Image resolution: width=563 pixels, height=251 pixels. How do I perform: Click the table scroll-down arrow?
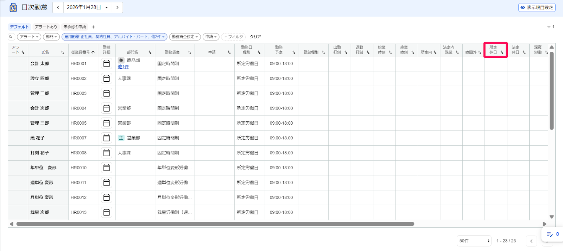(x=552, y=217)
